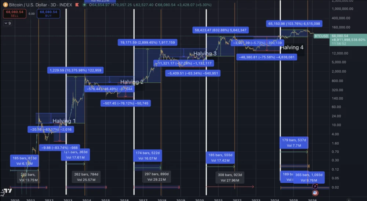Click the 140.00 price axis label

pos(337,98)
